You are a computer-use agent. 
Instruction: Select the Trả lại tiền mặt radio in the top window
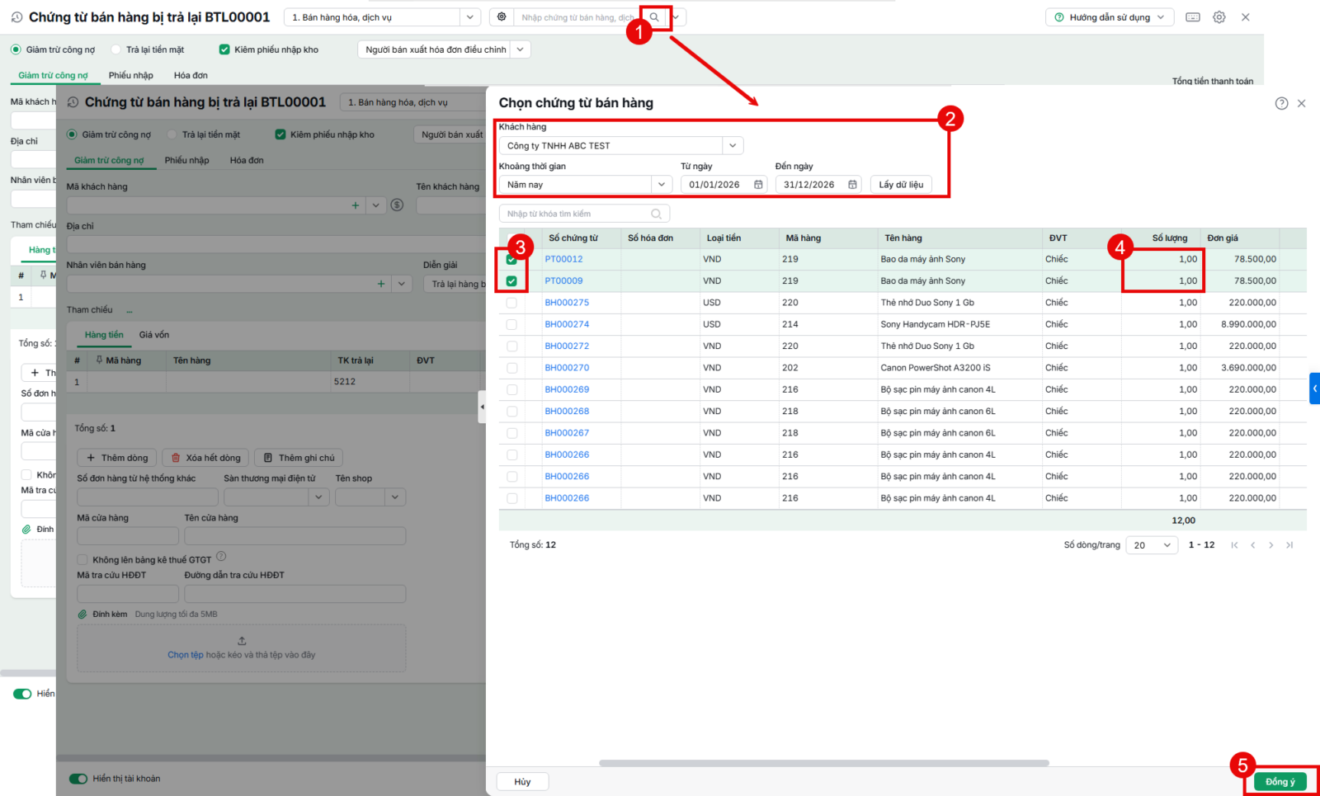115,49
